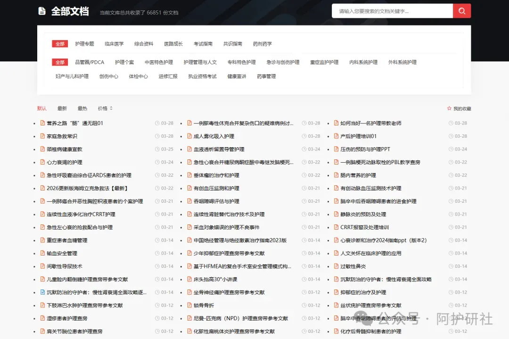Click file icon beside 重症患者血糖管理
Image resolution: width=509 pixels, height=339 pixels.
click(42, 240)
